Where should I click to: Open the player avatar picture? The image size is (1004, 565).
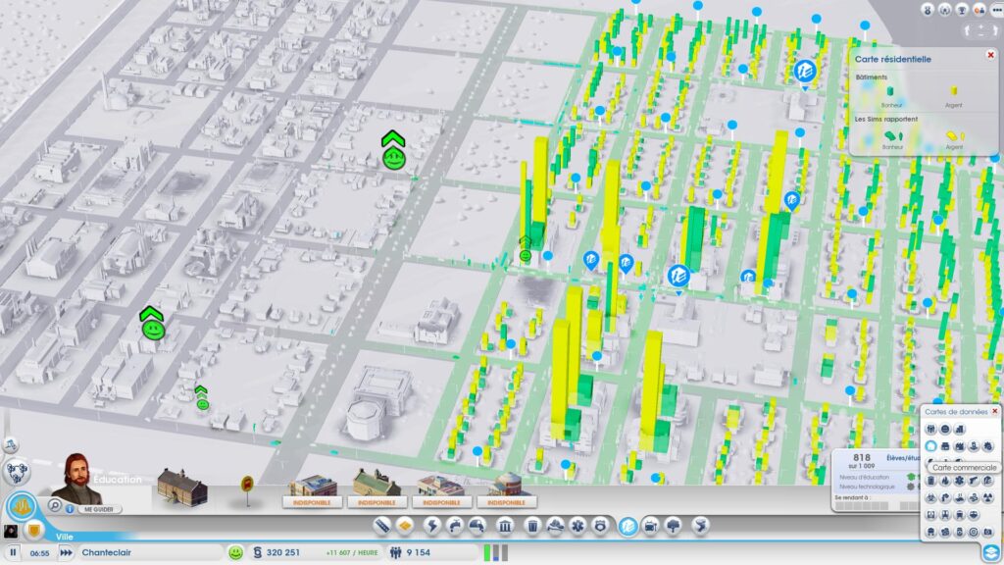pyautogui.click(x=11, y=531)
